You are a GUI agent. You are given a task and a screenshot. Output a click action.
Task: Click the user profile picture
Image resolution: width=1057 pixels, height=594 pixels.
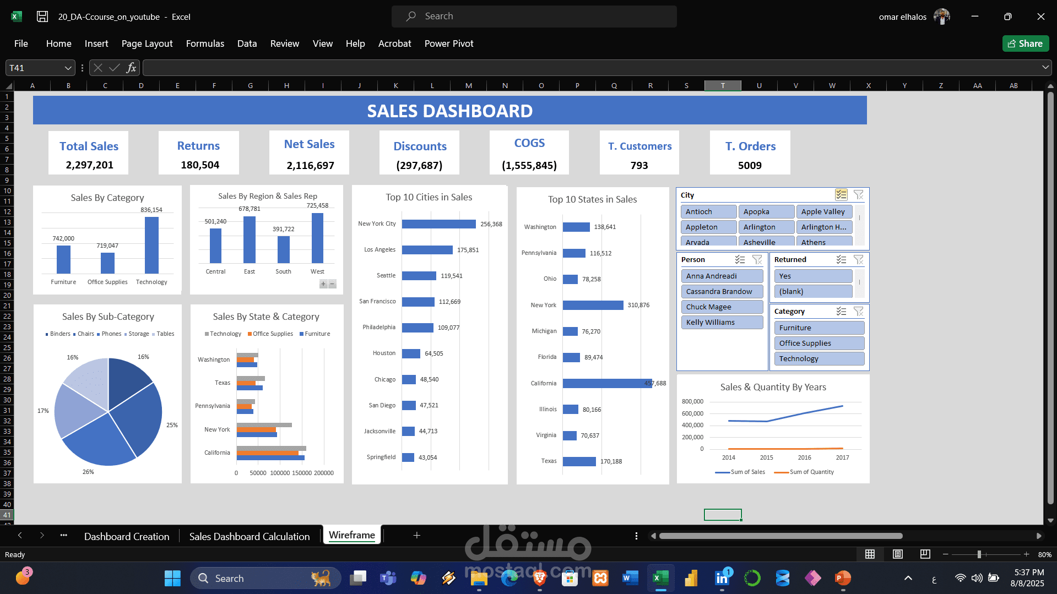point(942,17)
